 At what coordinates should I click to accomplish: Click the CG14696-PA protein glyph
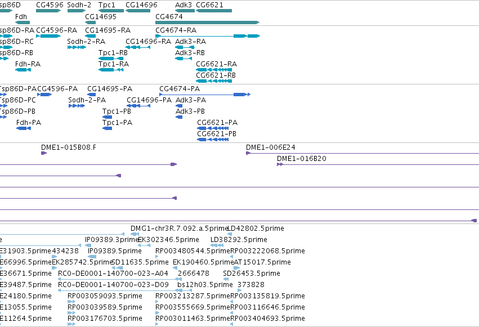[x=138, y=106]
